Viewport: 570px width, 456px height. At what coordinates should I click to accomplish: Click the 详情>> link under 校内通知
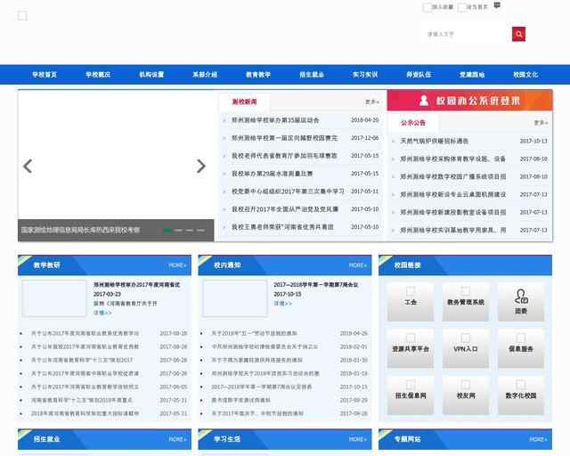pos(283,304)
